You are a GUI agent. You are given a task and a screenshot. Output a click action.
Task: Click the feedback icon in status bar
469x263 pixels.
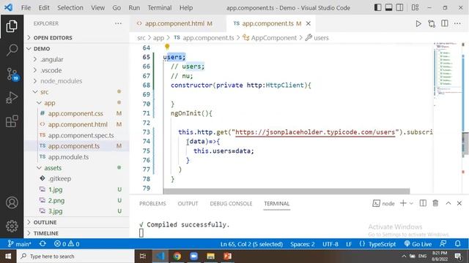coord(443,244)
